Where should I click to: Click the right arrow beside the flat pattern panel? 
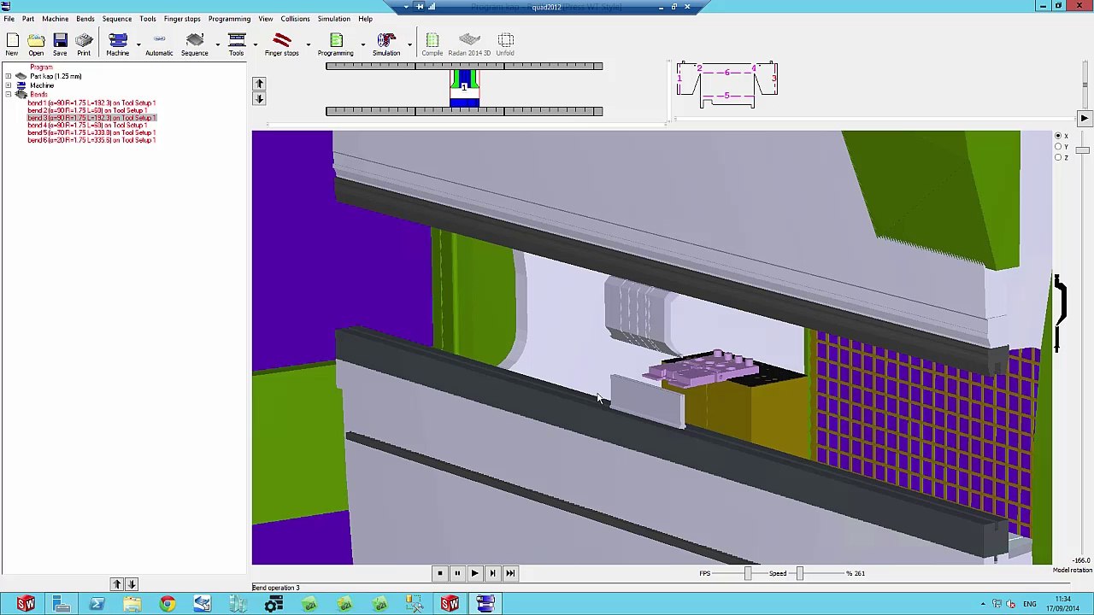click(1084, 119)
